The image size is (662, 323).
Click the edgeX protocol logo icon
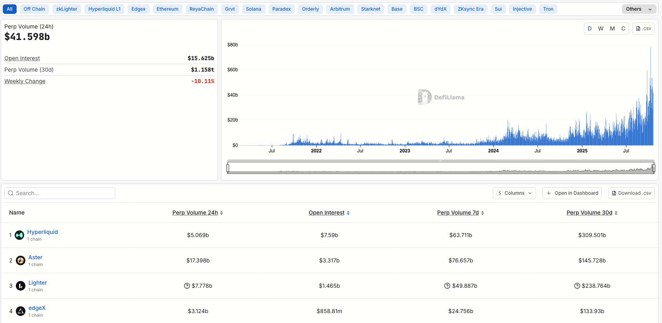pos(21,311)
